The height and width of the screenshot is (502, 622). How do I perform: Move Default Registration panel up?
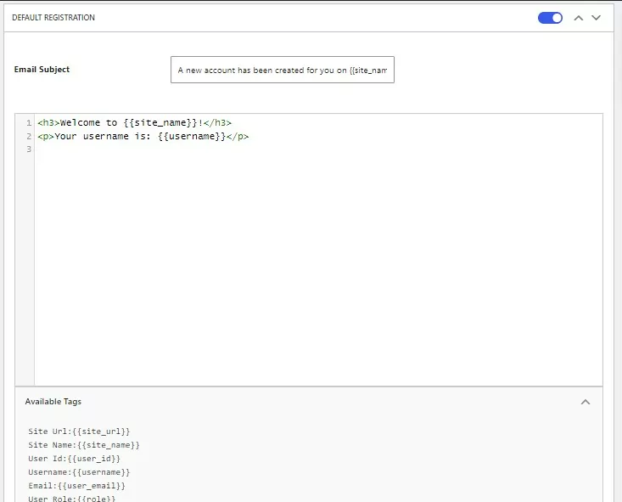point(579,18)
